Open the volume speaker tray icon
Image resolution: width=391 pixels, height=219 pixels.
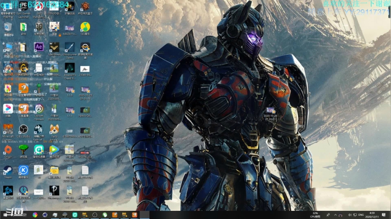tap(350, 215)
